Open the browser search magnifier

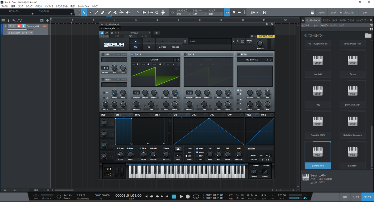coord(372,20)
